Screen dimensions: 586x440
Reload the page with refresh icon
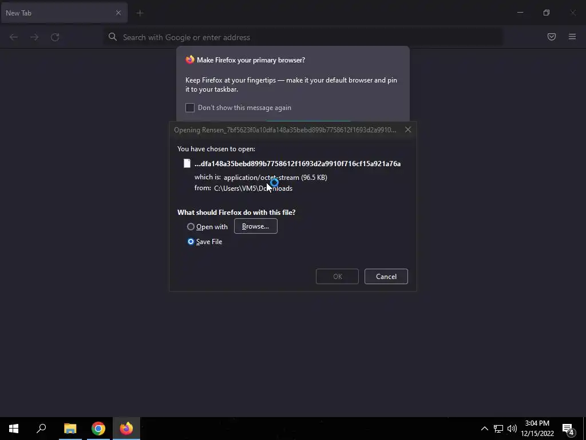click(x=55, y=37)
